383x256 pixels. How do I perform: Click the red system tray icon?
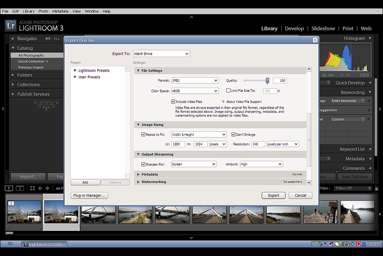click(x=358, y=244)
